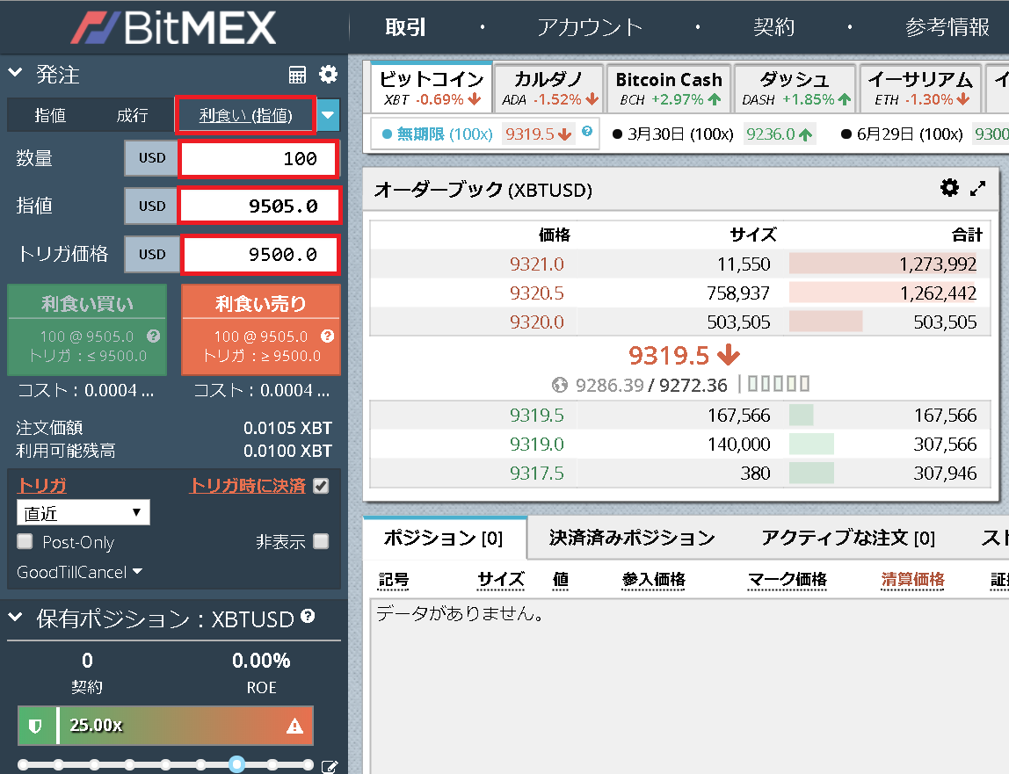
Task: Open アクティブな注文 [0] tab
Action: pyautogui.click(x=848, y=538)
